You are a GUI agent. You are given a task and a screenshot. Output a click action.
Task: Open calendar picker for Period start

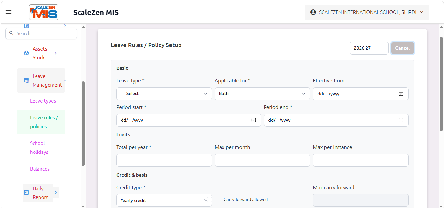tap(254, 120)
